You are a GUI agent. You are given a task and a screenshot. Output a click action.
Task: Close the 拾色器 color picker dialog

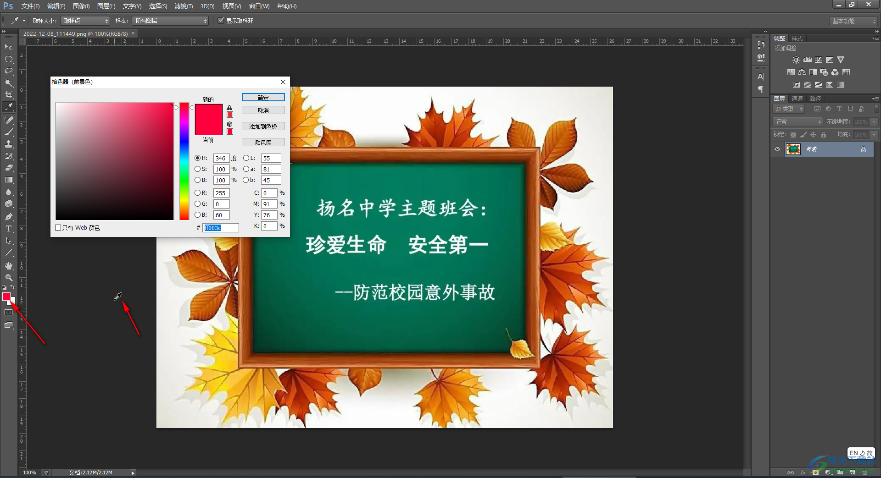tap(283, 82)
